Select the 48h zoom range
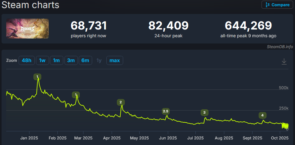This screenshot has width=295, height=145. pos(27,61)
